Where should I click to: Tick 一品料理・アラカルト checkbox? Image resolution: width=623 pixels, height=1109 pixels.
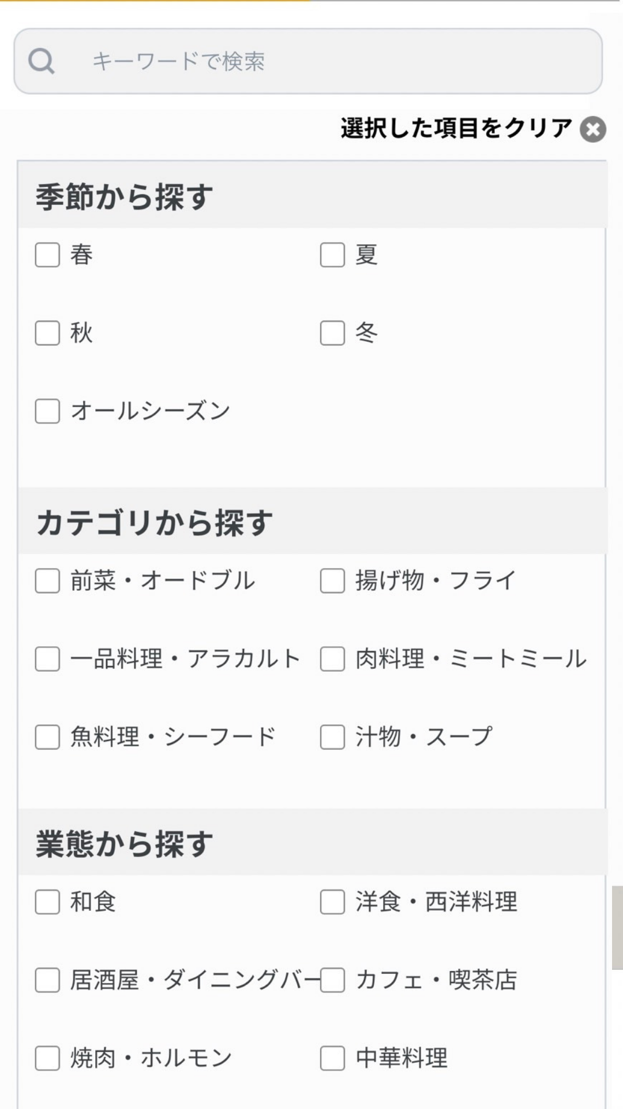point(47,659)
